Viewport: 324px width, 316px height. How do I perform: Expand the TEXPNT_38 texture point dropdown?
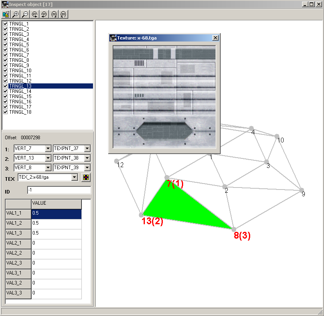(x=87, y=158)
